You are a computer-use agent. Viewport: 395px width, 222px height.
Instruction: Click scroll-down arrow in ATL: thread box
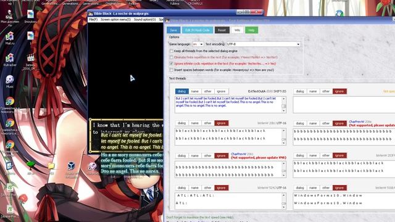click(284, 207)
